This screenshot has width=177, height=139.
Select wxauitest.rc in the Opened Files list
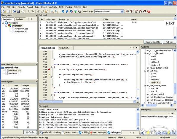[x=14, y=73]
